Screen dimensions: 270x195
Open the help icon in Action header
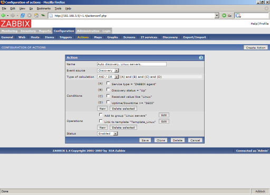point(201,58)
